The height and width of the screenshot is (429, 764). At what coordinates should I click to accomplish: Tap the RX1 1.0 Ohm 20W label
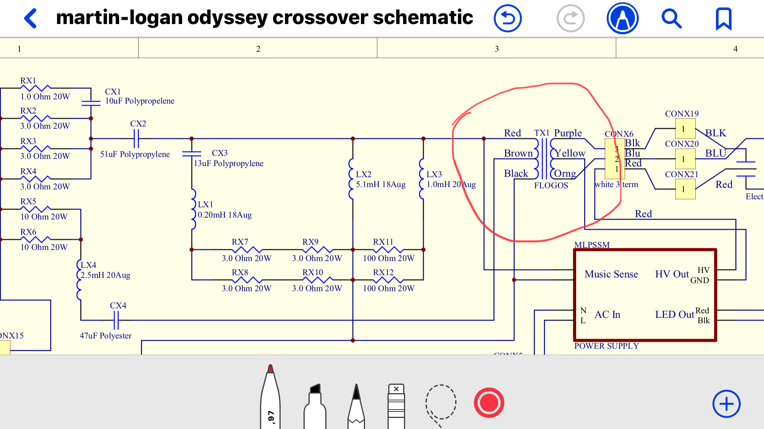45,88
